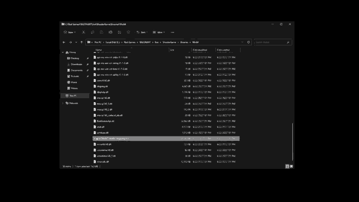Click VALORANT breadcrumb in address bar
The height and width of the screenshot is (202, 359).
pos(145,43)
